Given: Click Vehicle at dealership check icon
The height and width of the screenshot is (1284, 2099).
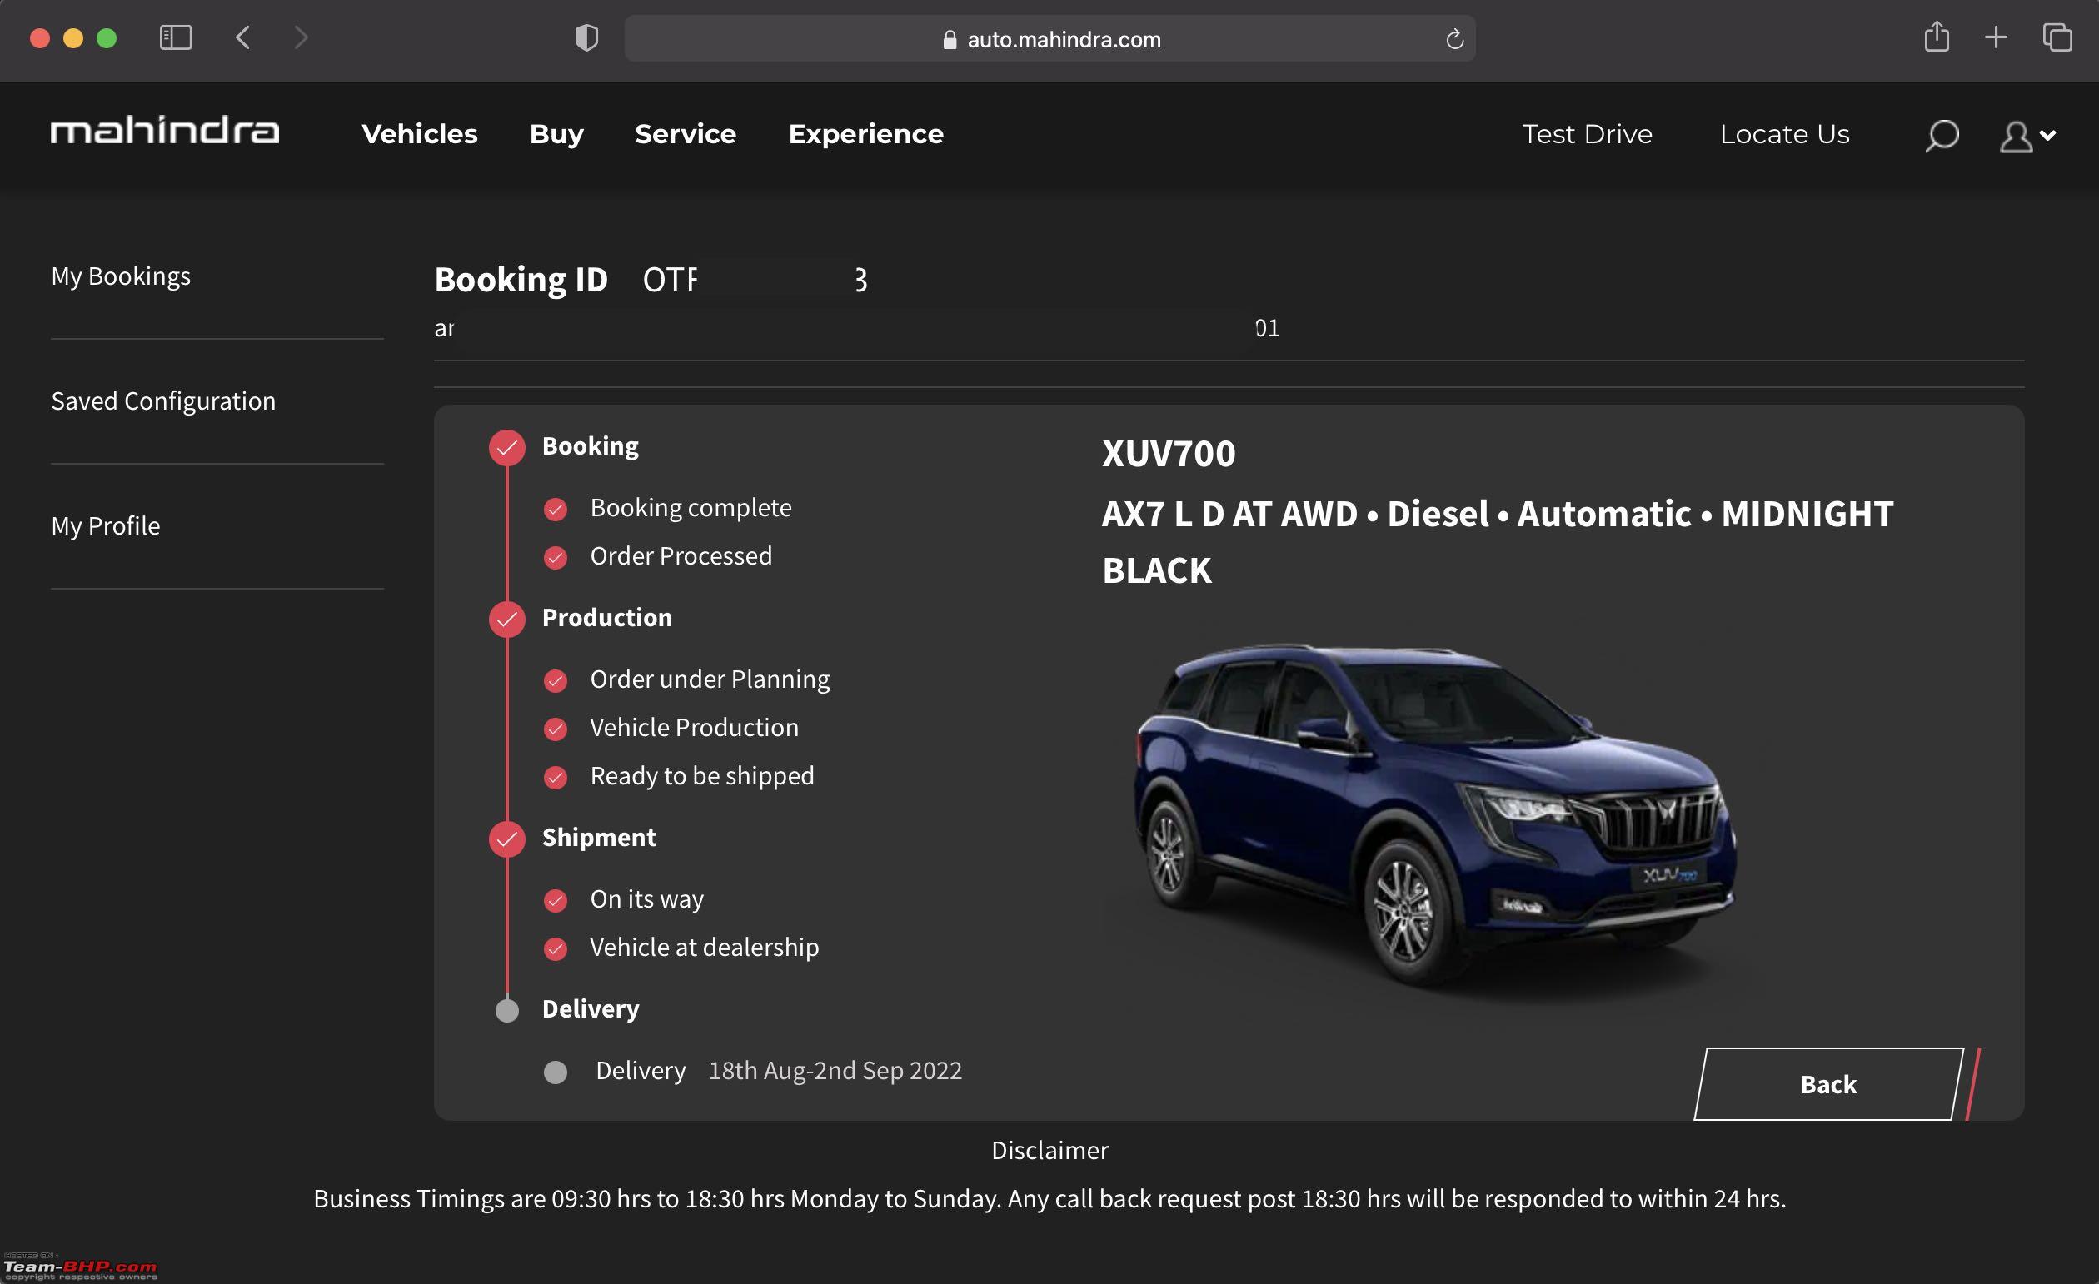Looking at the screenshot, I should pos(556,949).
